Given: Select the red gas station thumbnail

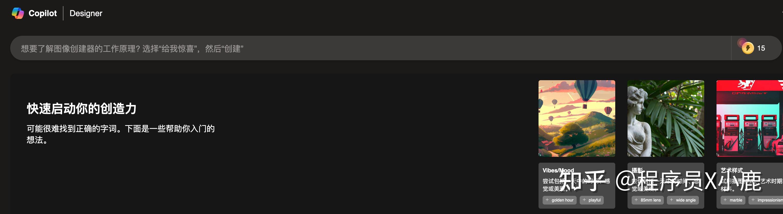Looking at the screenshot, I should (x=750, y=118).
